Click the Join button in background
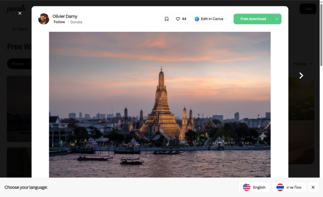The height and width of the screenshot is (197, 323). pos(308,9)
